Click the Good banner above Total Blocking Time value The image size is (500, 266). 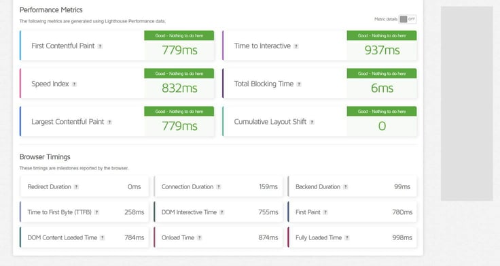tap(382, 73)
